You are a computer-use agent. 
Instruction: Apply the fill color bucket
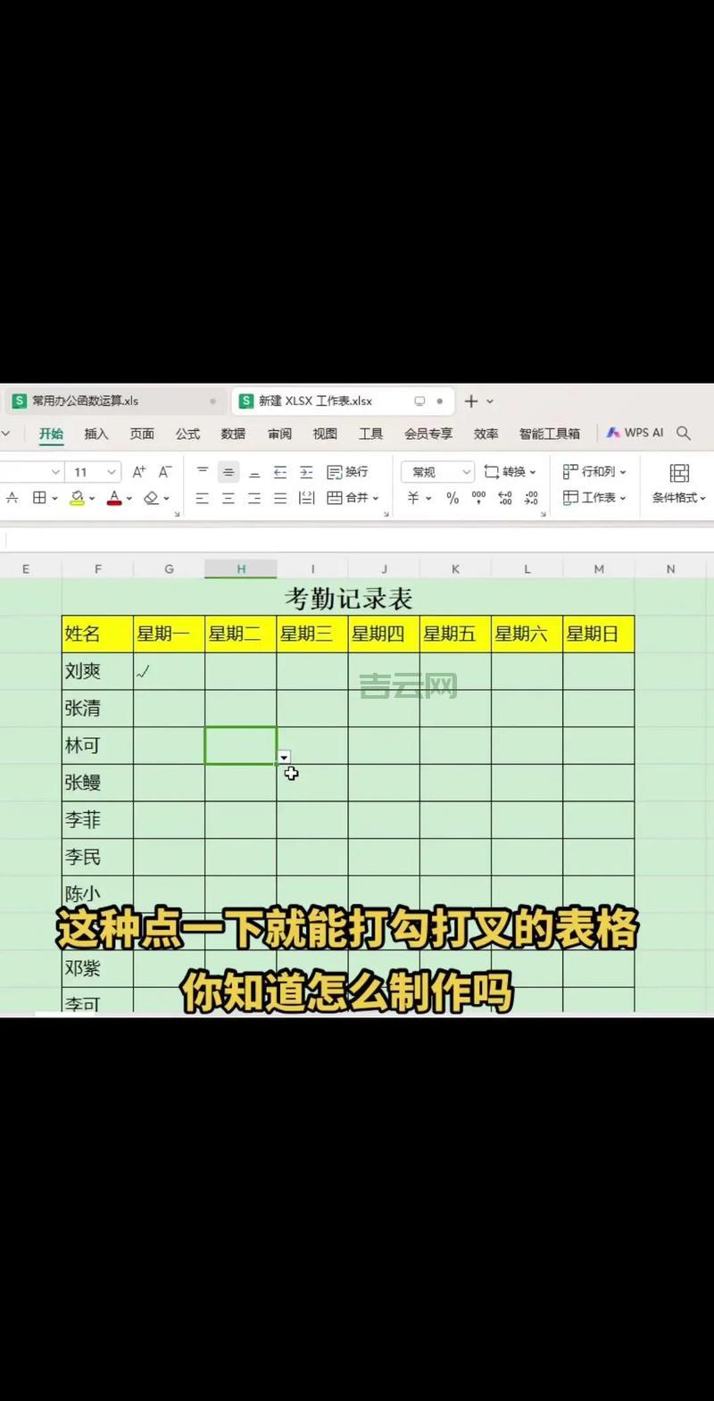[x=78, y=498]
